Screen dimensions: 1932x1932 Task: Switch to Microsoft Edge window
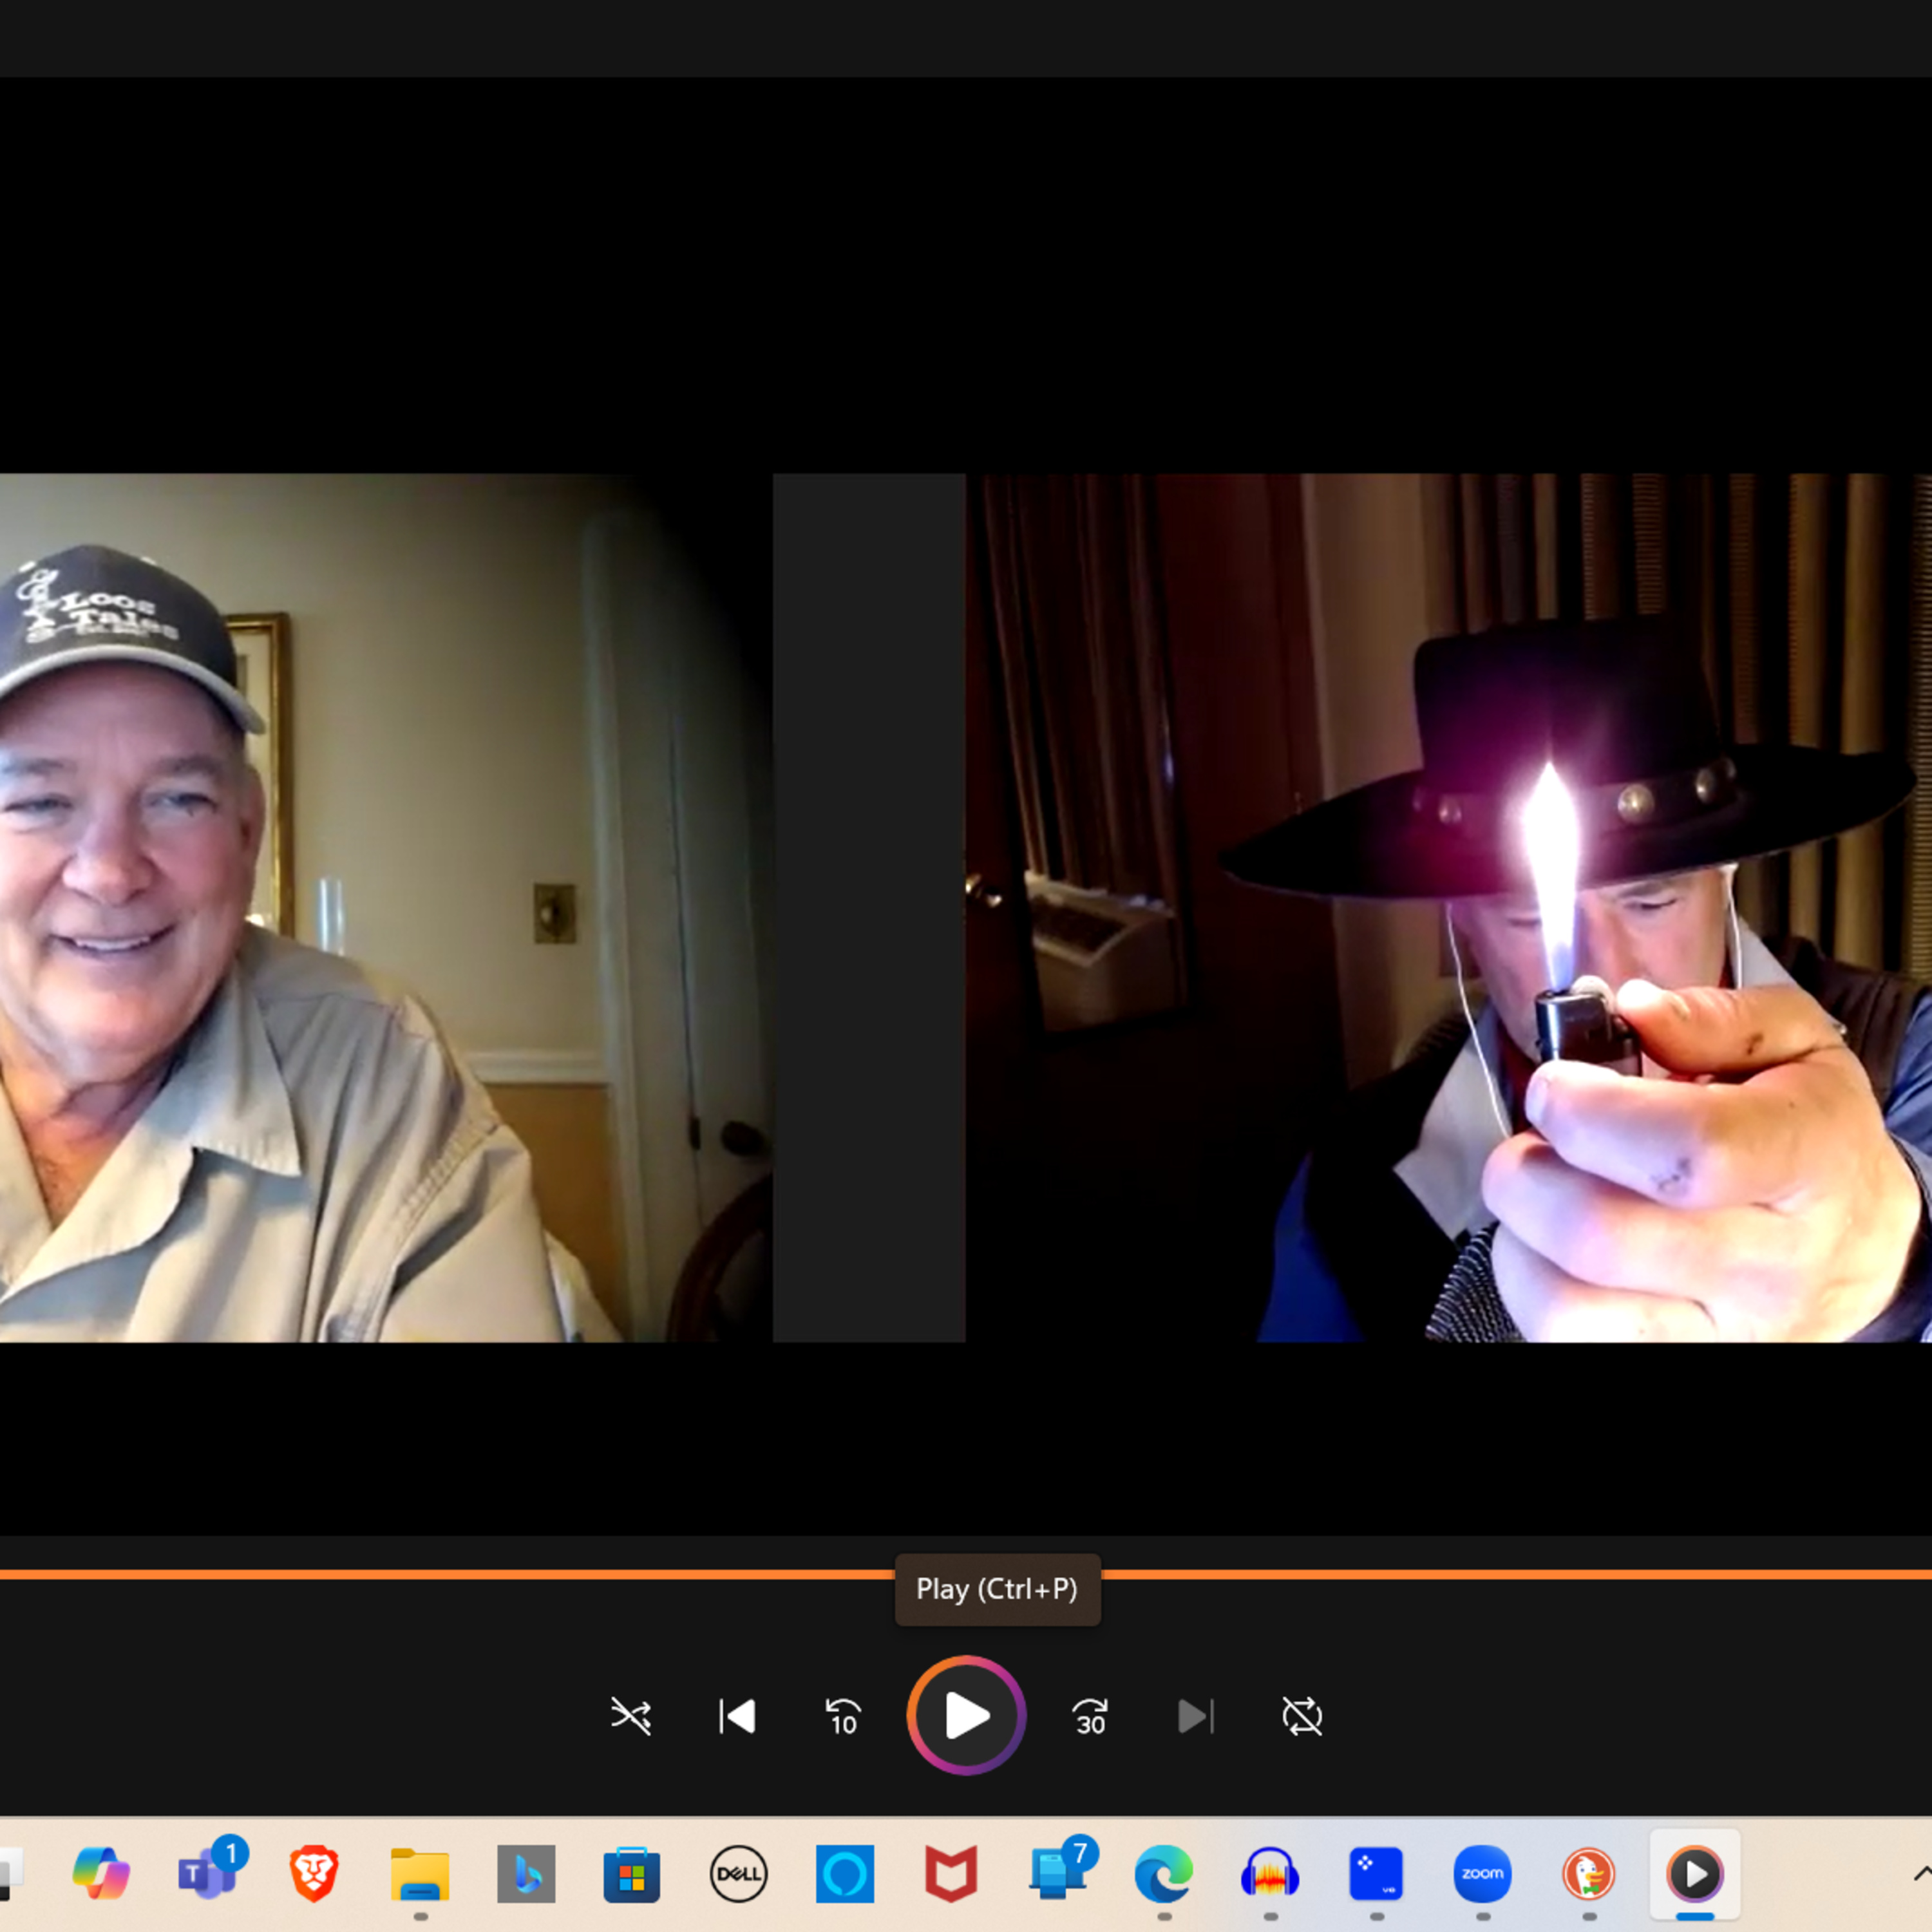click(x=1163, y=1873)
